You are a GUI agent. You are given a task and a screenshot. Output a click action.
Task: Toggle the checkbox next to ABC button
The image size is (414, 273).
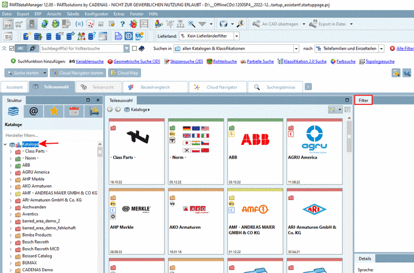tap(12, 49)
